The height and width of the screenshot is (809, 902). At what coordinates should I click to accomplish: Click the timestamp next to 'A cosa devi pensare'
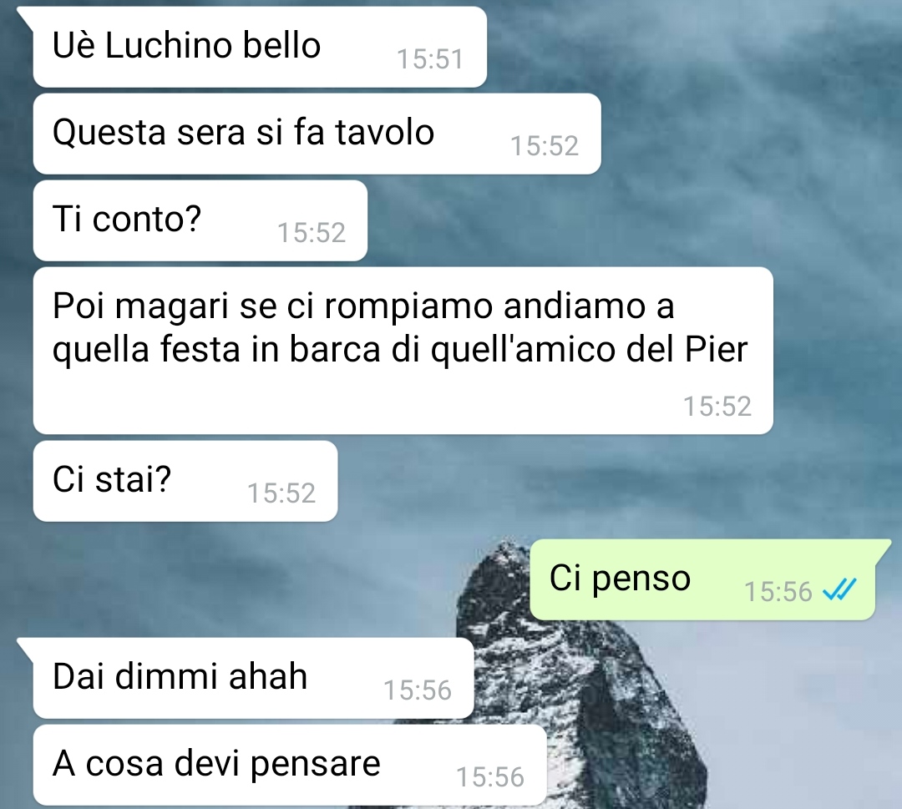click(x=490, y=777)
